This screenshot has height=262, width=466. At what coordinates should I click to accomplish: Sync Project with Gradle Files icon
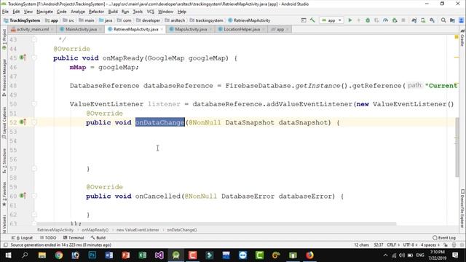click(x=414, y=20)
